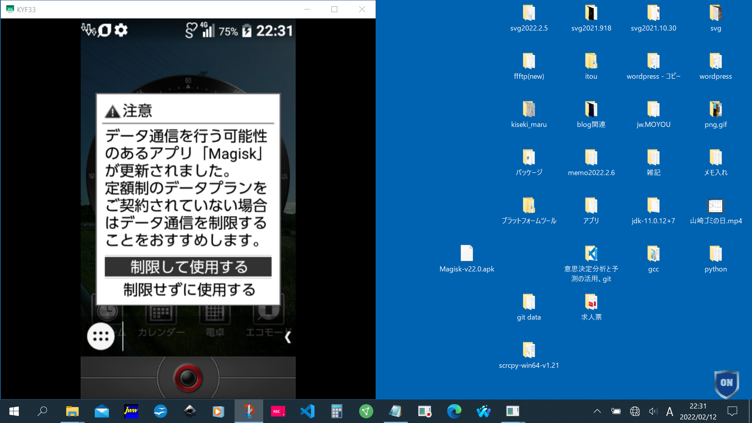Tap the phone app drawer dots icon
752x423 pixels.
(x=101, y=336)
